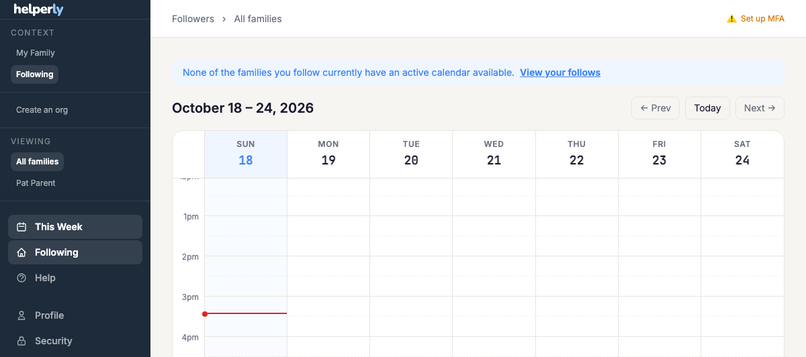Open Create an org

(42, 110)
